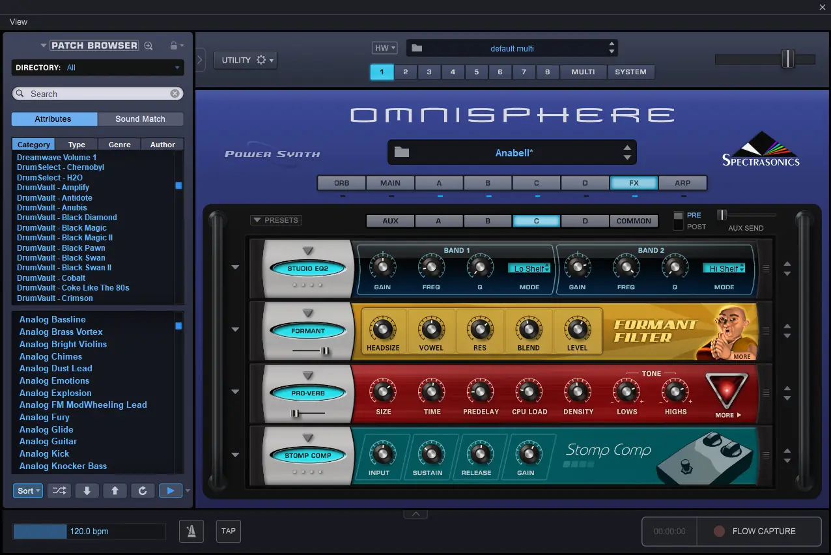Move Studio EQ2 slot with reorder arrows
This screenshot has width=831, height=555.
[787, 268]
